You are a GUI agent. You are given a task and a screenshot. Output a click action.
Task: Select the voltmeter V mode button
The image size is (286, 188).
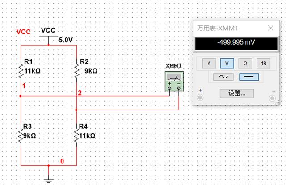click(x=227, y=63)
